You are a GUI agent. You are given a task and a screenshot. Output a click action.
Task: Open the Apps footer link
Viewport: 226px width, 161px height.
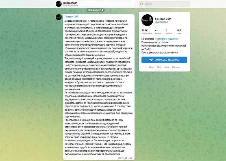tap(167, 67)
